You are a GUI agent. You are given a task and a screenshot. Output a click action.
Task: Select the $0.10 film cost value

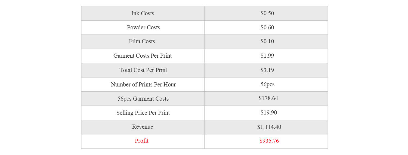click(x=267, y=41)
